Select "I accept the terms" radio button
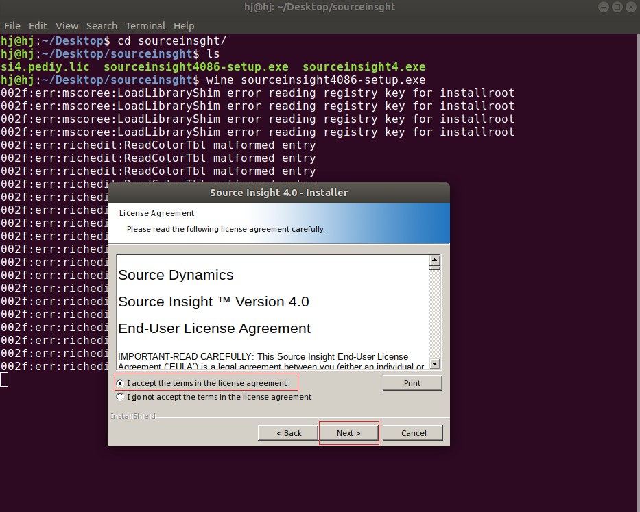The width and height of the screenshot is (640, 512). 119,382
